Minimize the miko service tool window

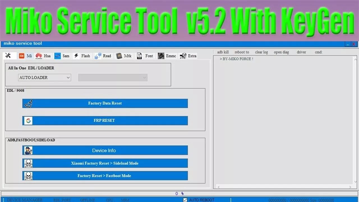pos(348,44)
